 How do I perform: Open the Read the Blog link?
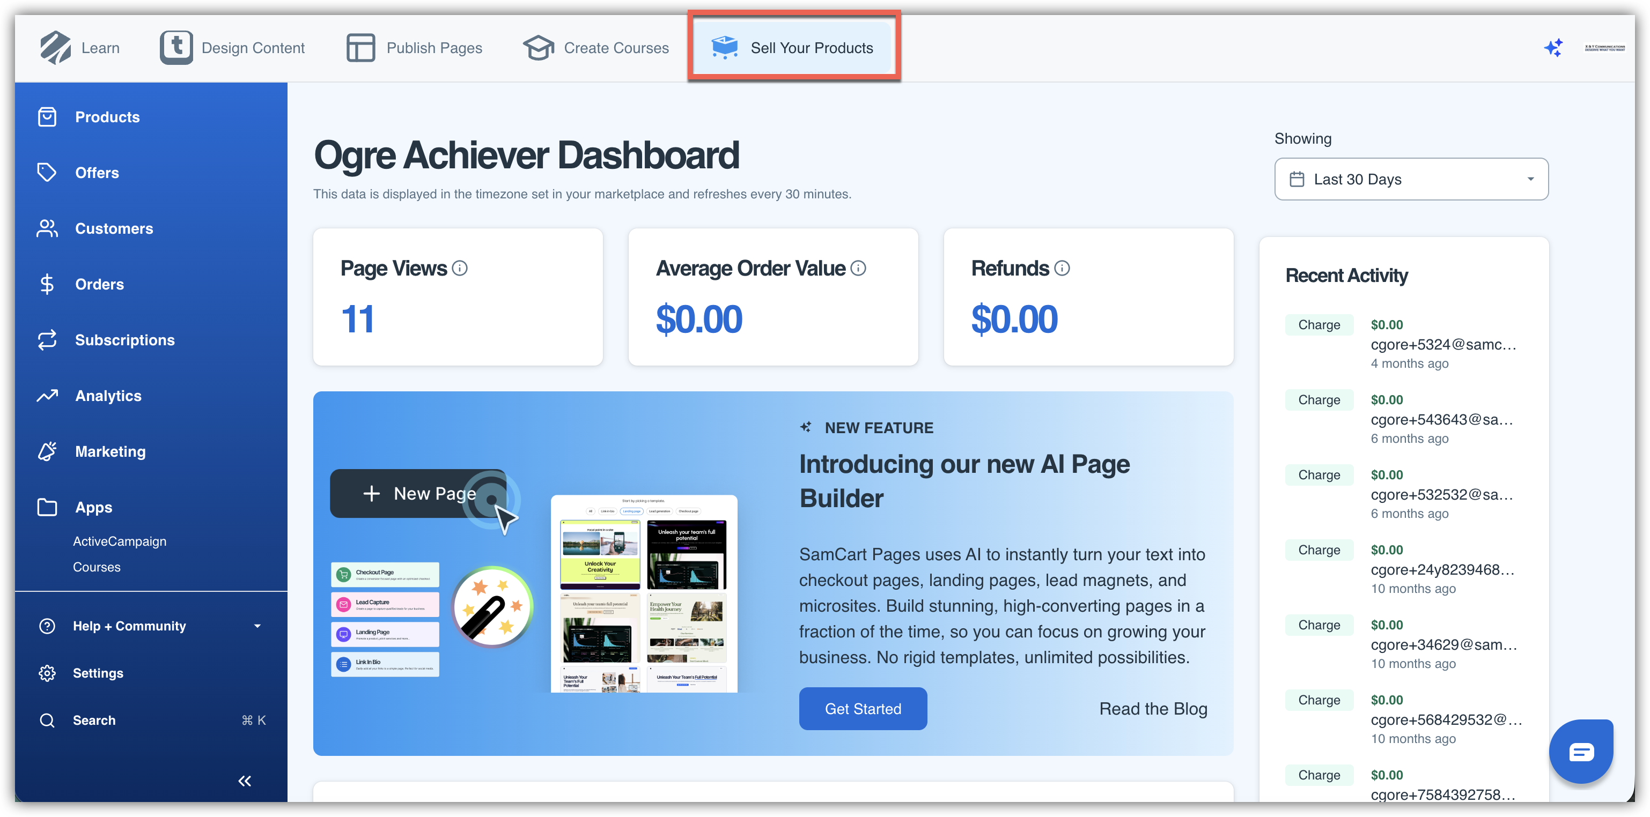1153,709
